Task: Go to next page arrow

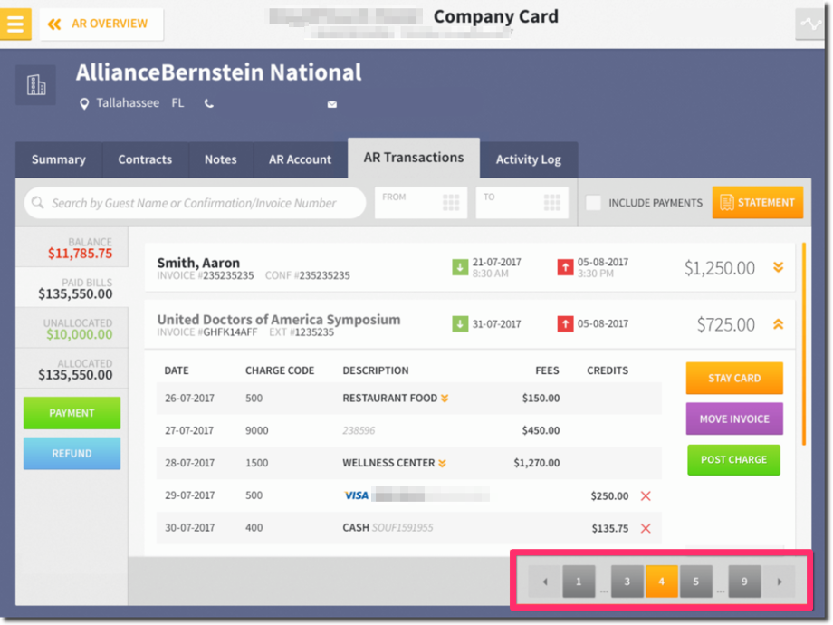Action: pyautogui.click(x=780, y=582)
